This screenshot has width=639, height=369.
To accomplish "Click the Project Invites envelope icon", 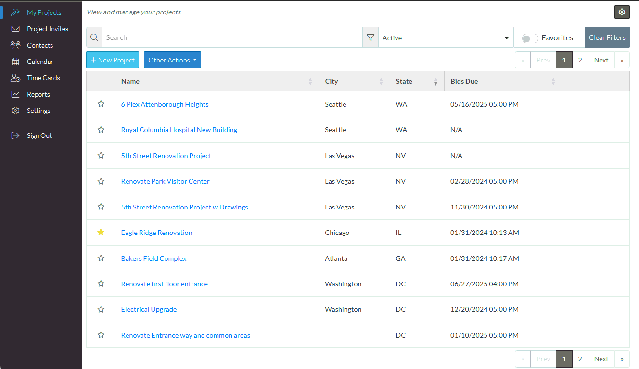I will 15,29.
